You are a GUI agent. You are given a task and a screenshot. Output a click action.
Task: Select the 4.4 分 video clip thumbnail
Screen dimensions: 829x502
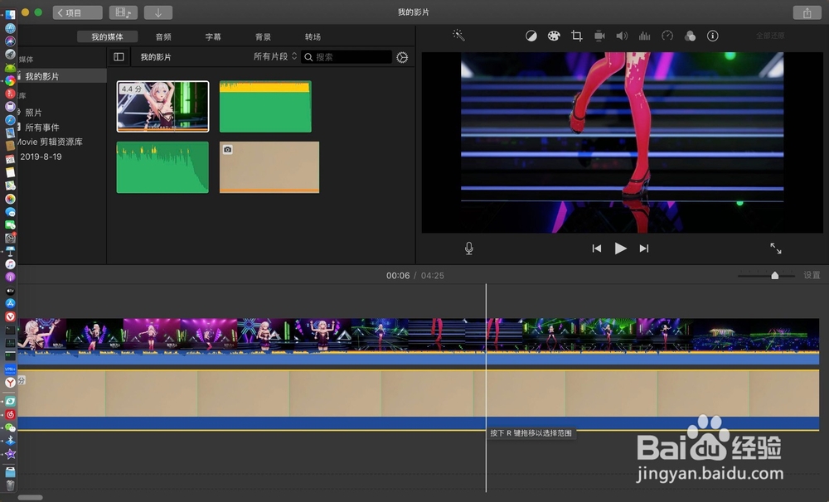point(162,106)
